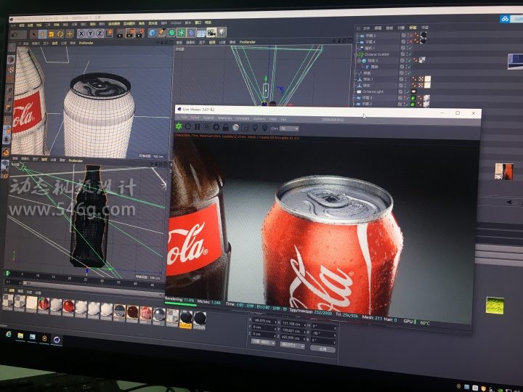Select the Move tool in top toolbar

(x=41, y=33)
